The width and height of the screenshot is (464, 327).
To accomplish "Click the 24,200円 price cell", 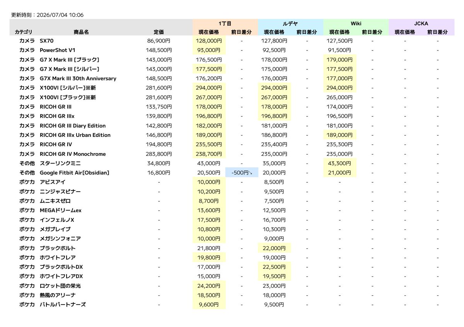I will point(209,286).
